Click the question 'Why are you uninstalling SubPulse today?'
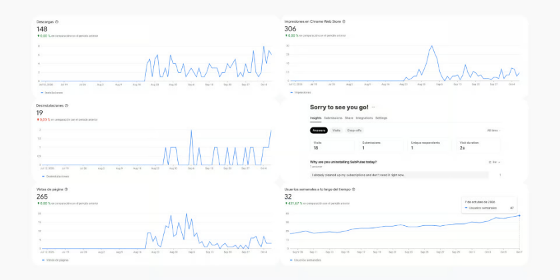 (343, 162)
